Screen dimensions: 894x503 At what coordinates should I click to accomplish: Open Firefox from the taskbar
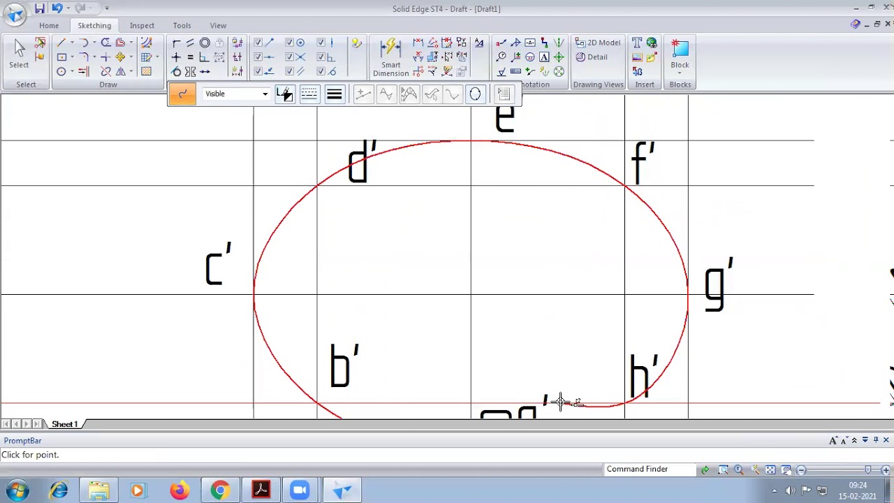[x=179, y=490]
